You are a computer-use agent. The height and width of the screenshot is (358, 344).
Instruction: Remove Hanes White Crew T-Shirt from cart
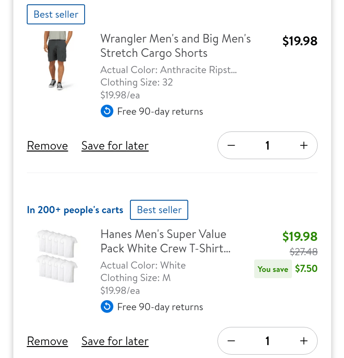pos(47,341)
